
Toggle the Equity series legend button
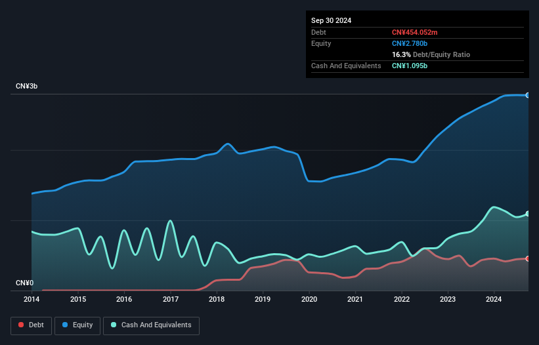point(77,325)
